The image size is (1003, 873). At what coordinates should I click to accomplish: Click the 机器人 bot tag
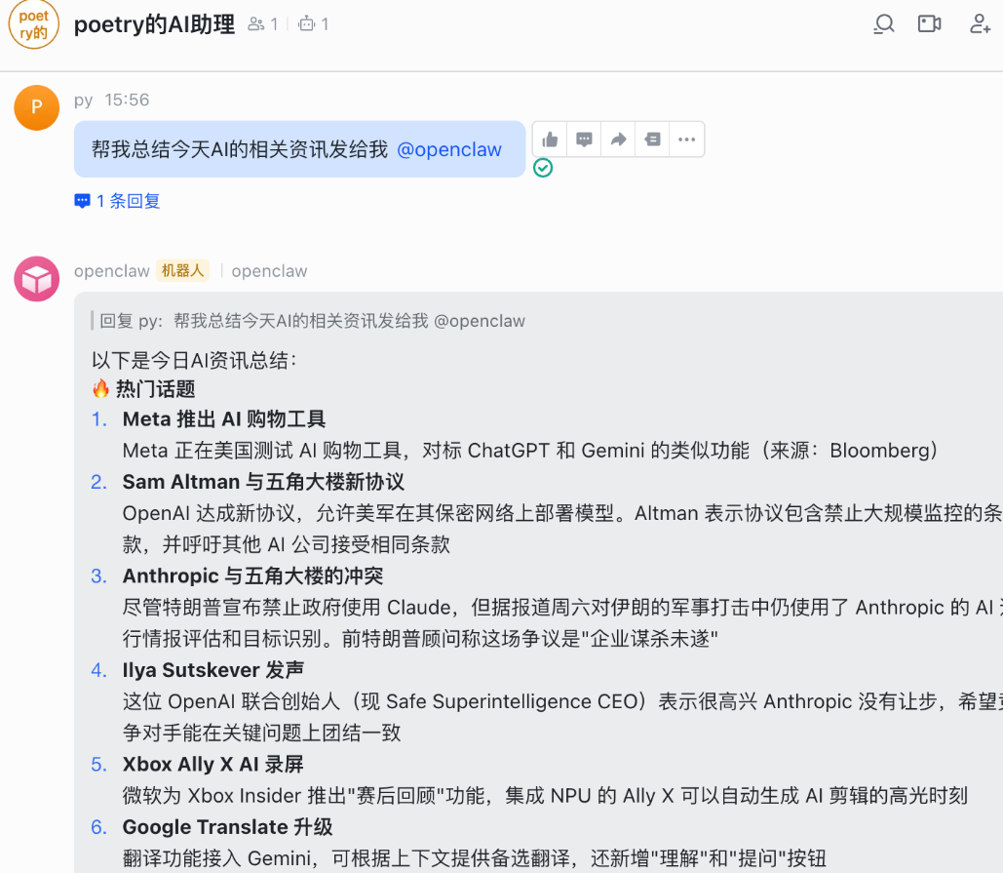tap(182, 271)
